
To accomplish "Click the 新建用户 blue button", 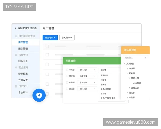I will 50,38.
